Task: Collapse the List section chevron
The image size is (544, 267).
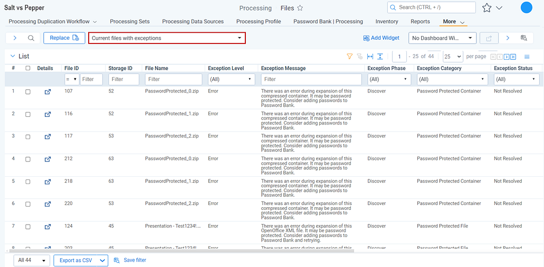Action: tap(13, 56)
